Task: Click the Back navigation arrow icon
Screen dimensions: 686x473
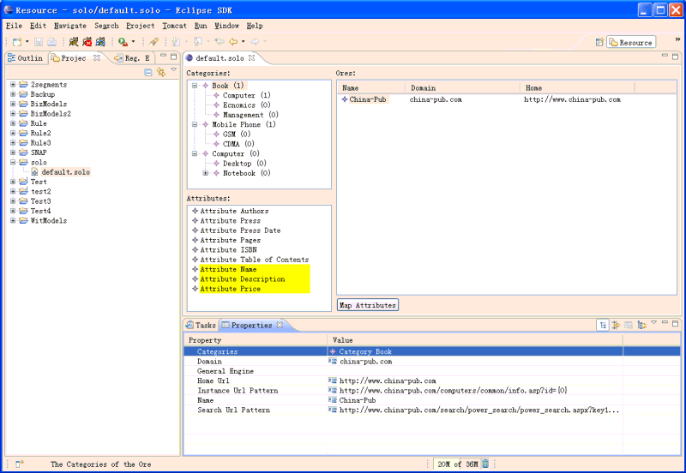Action: point(233,42)
